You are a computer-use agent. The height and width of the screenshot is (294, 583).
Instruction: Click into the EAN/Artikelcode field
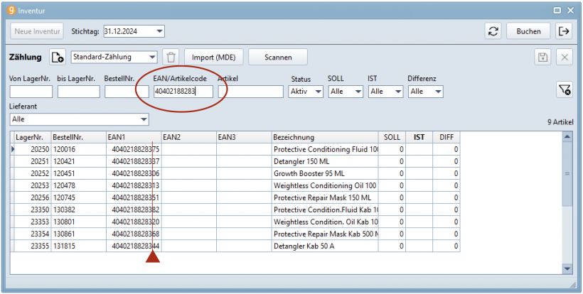click(x=183, y=92)
